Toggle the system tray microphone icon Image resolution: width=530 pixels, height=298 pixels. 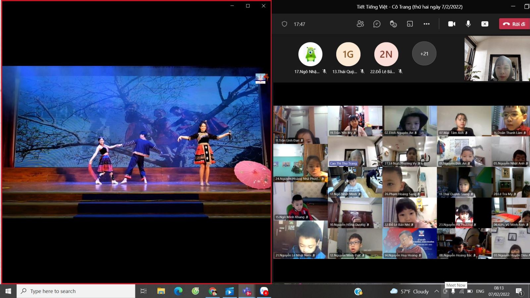point(453,291)
